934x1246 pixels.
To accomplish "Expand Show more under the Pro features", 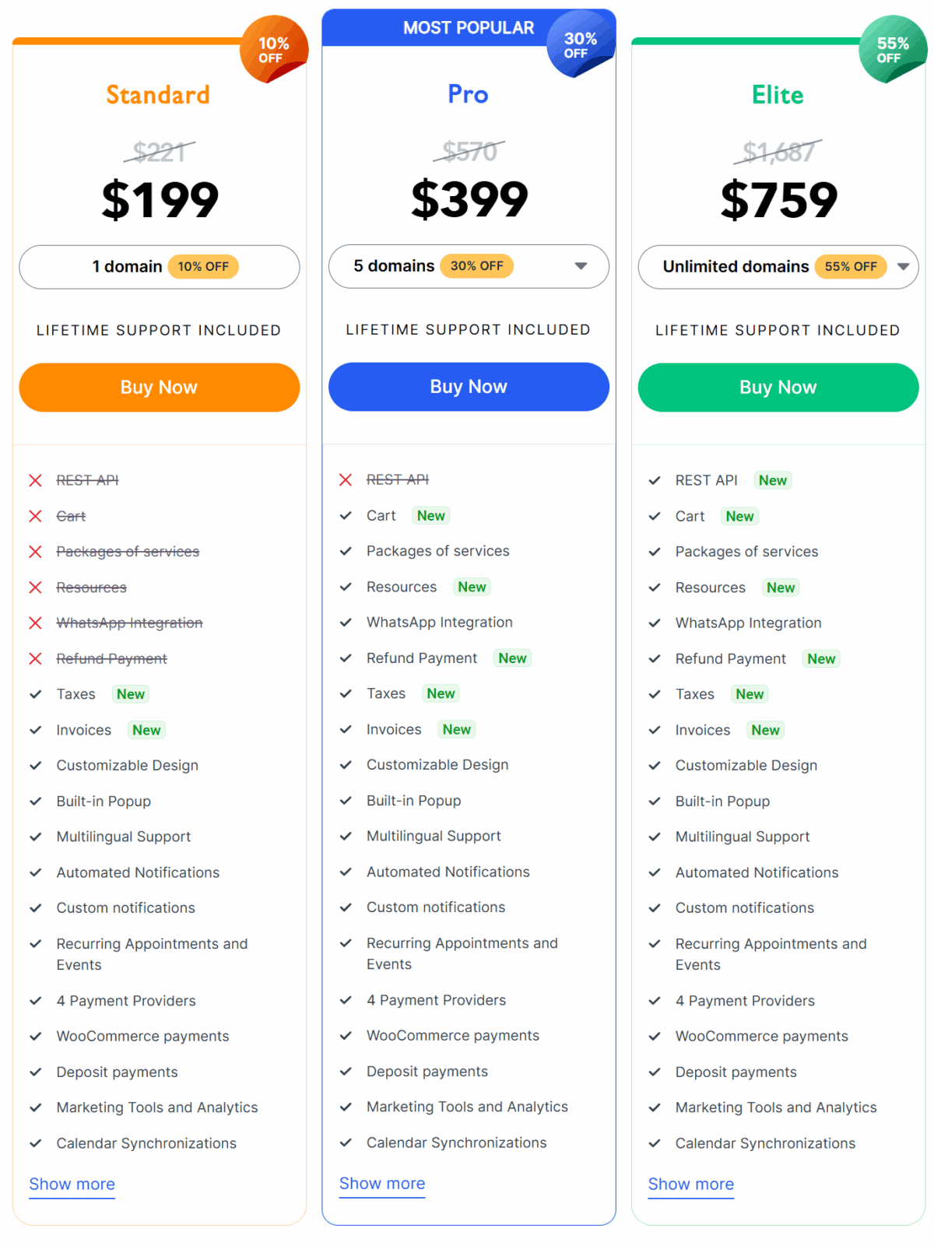I will pyautogui.click(x=382, y=1184).
